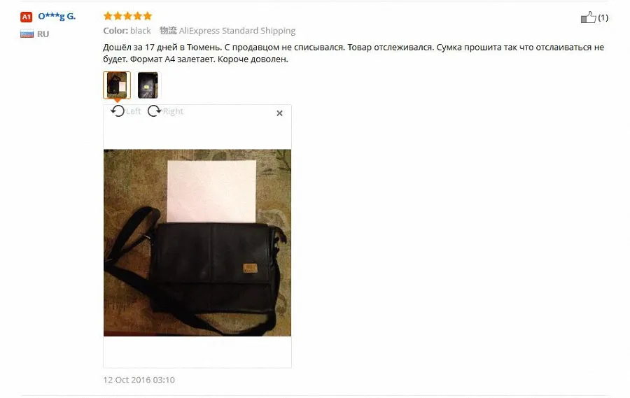Click the Russian review text
The width and height of the screenshot is (630, 398).
353,53
